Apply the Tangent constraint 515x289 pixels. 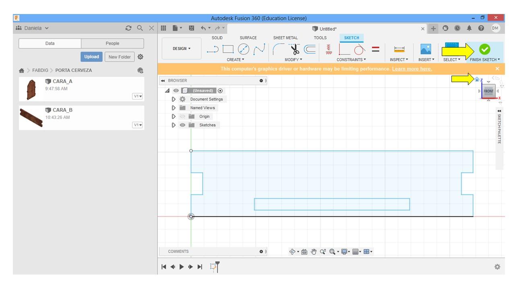point(359,49)
